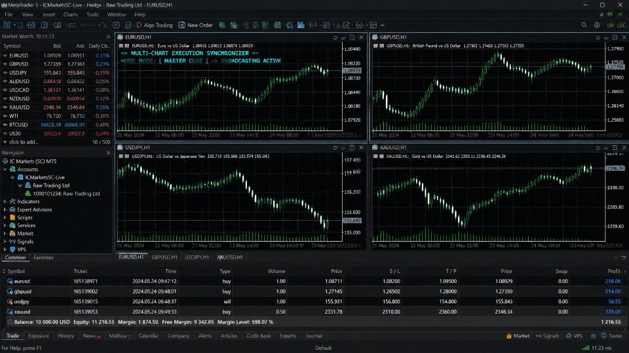Open the File menu
This screenshot has width=629, height=353.
(x=9, y=14)
